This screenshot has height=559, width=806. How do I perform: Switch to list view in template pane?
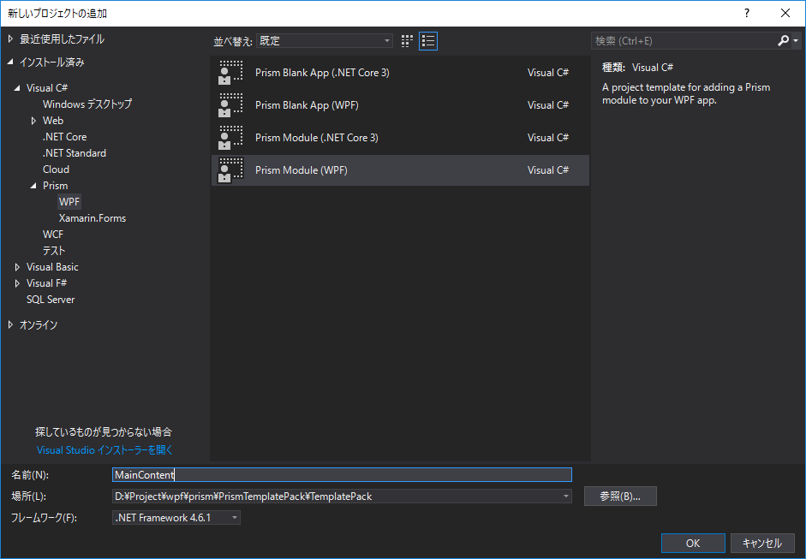[427, 40]
